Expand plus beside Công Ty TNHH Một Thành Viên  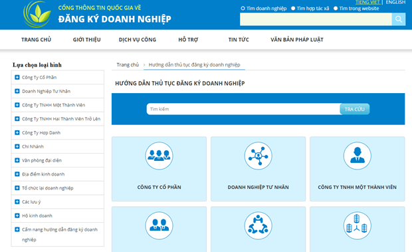click(x=17, y=105)
